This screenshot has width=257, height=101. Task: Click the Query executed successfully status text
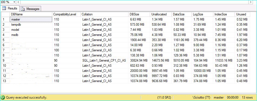tap(26, 97)
